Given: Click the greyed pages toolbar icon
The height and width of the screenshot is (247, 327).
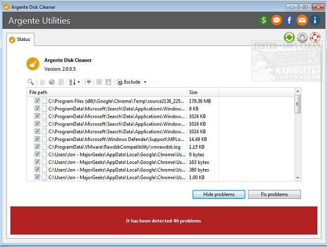Looking at the screenshot, I should coord(61,82).
